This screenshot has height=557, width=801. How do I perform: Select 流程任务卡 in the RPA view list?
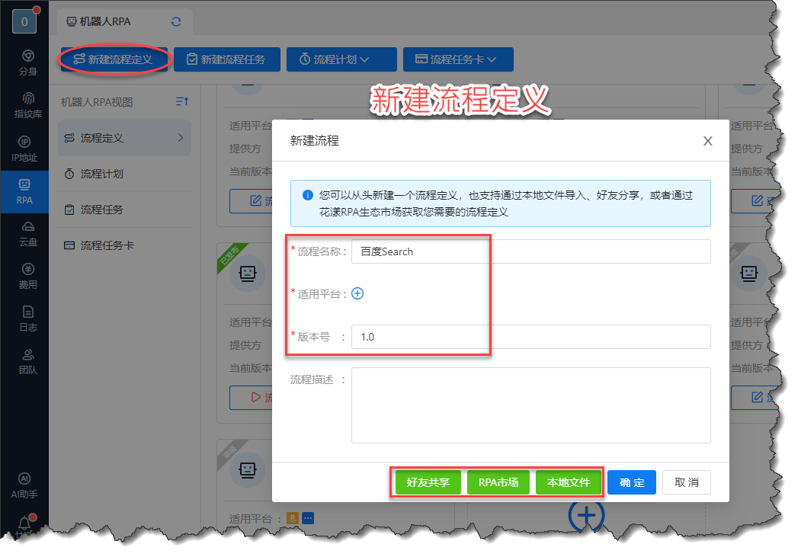click(107, 245)
